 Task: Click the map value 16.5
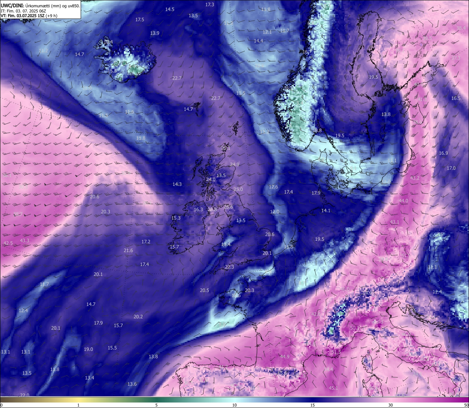456,98
